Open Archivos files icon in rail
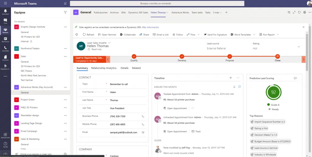This screenshot has width=312, height=157. tap(5, 58)
